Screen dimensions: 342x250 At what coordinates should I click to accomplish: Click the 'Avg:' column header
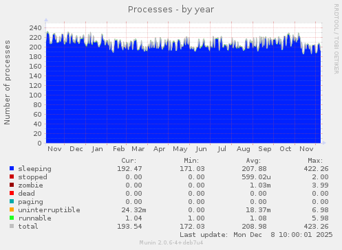[x=253, y=161]
